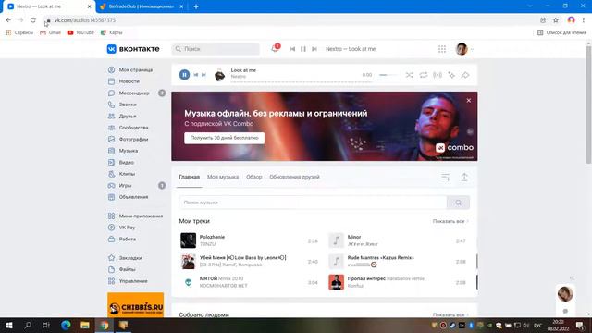The width and height of the screenshot is (592, 333).
Task: Open Microsoft Edge from taskbar
Action: (x=66, y=325)
